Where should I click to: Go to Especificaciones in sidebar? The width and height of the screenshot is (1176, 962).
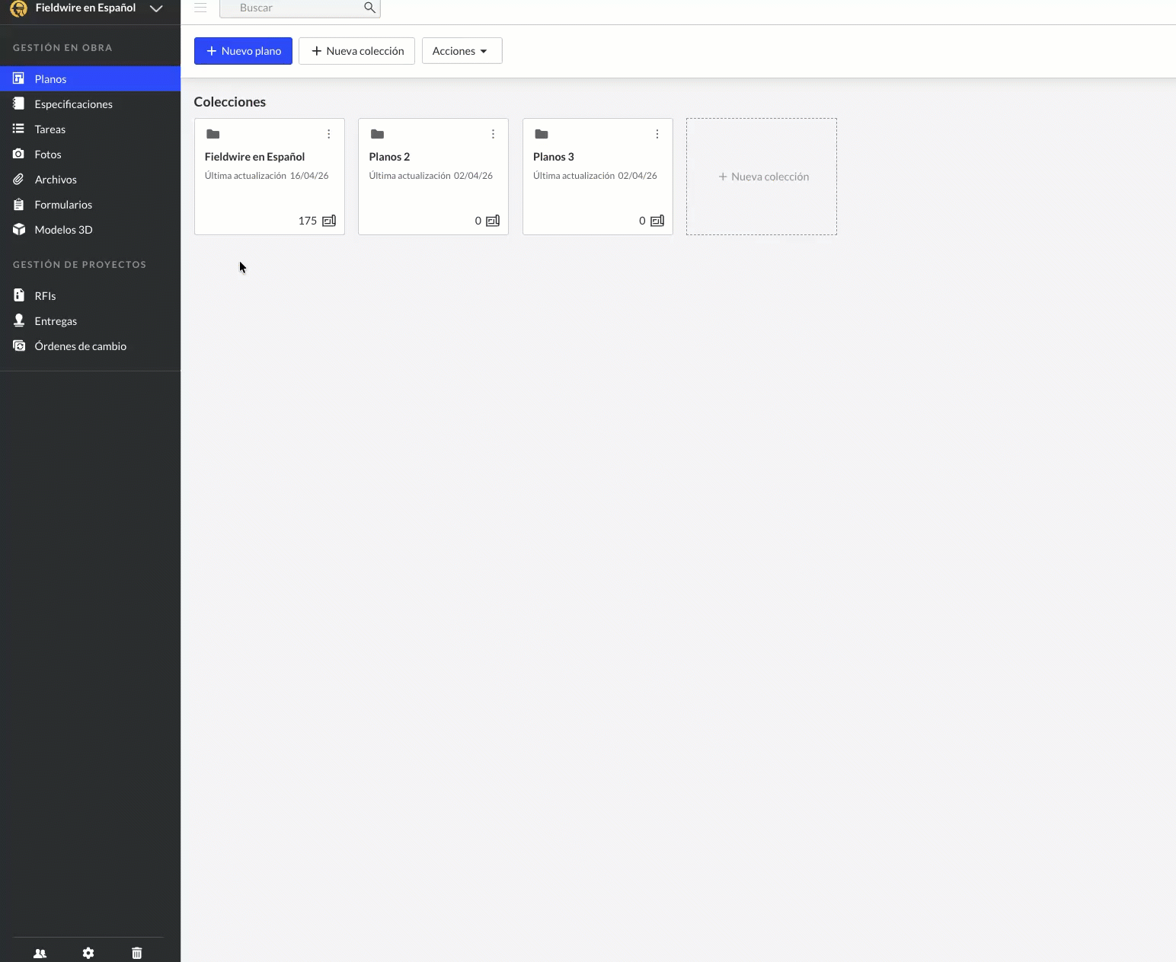click(x=73, y=104)
